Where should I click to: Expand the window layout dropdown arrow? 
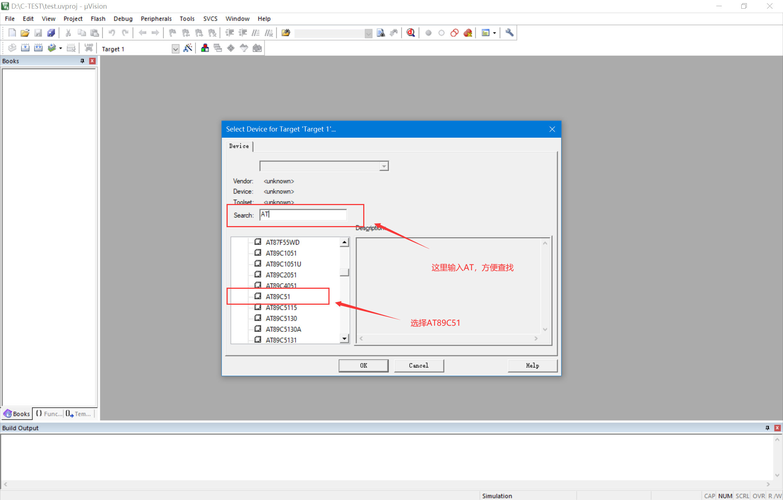494,33
